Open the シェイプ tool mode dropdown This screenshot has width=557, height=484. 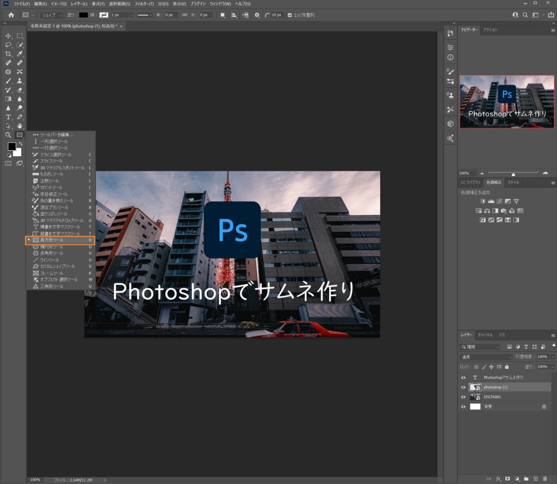tap(52, 15)
